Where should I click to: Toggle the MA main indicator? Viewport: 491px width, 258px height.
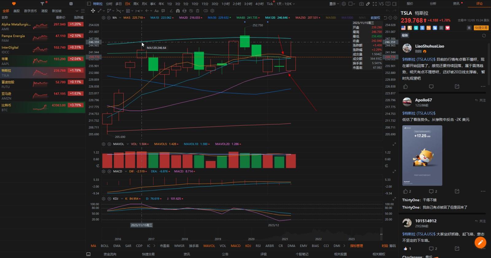tap(93, 246)
